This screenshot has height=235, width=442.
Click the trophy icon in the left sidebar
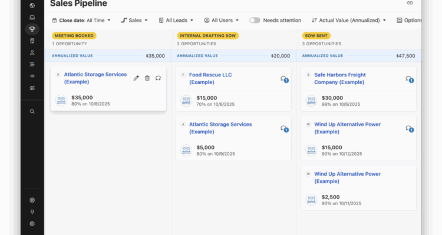point(32,29)
